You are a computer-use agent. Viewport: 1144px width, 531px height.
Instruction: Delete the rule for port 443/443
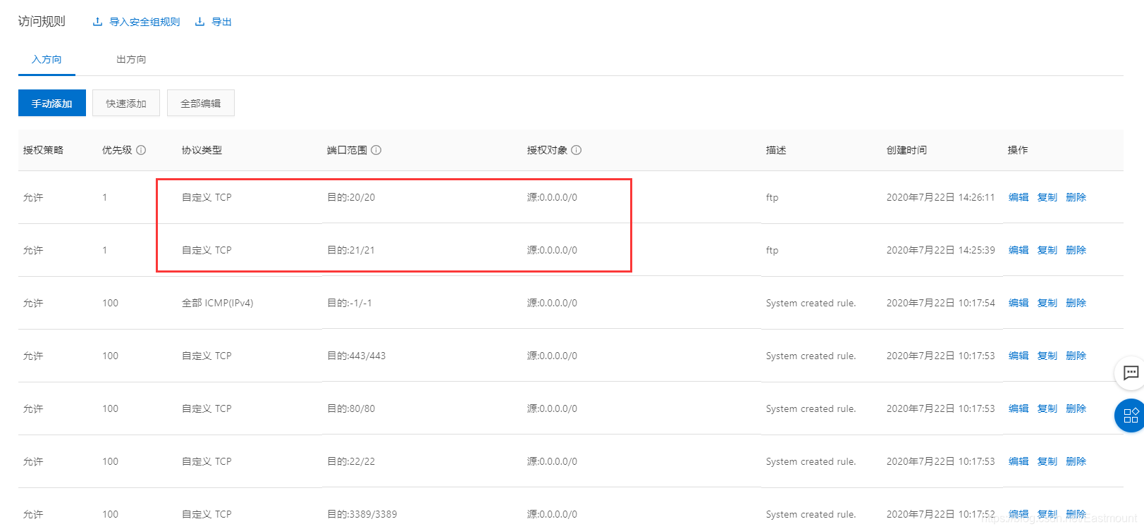1076,356
